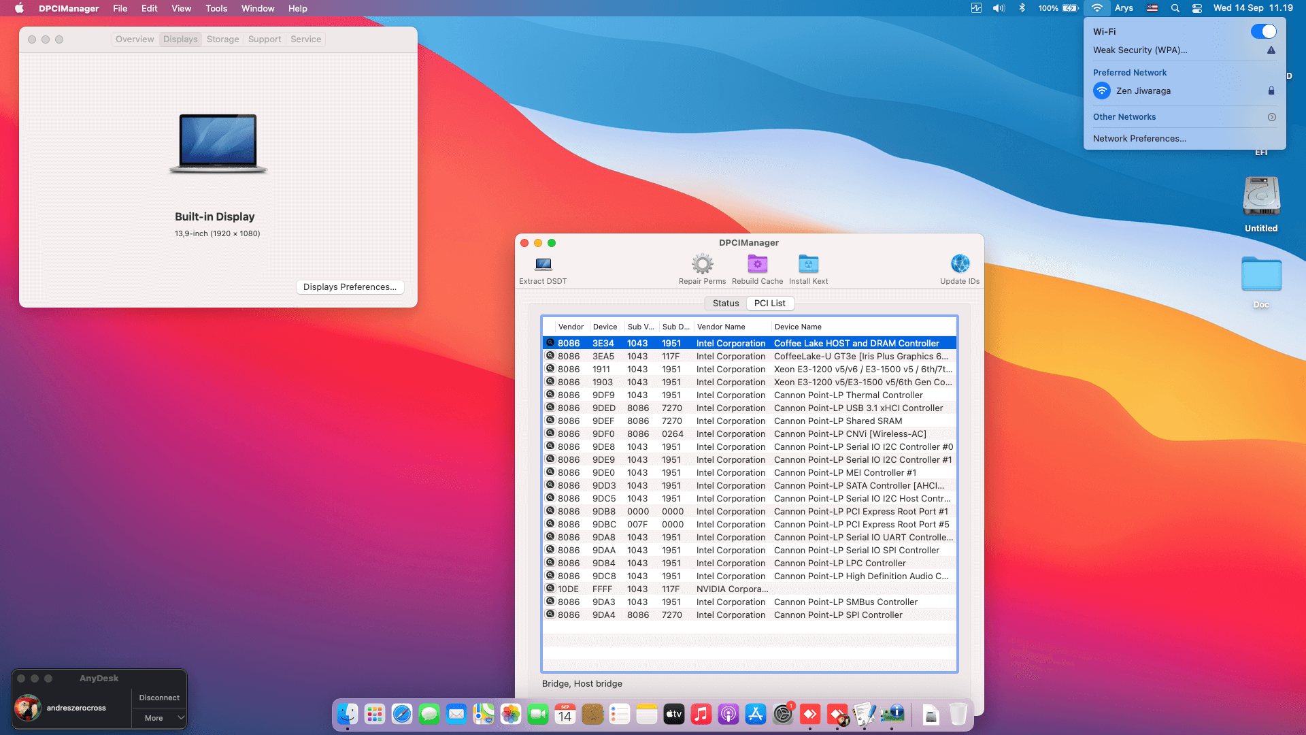The image size is (1306, 735).
Task: Run Rebuild Cache from the toolbar
Action: [x=757, y=264]
